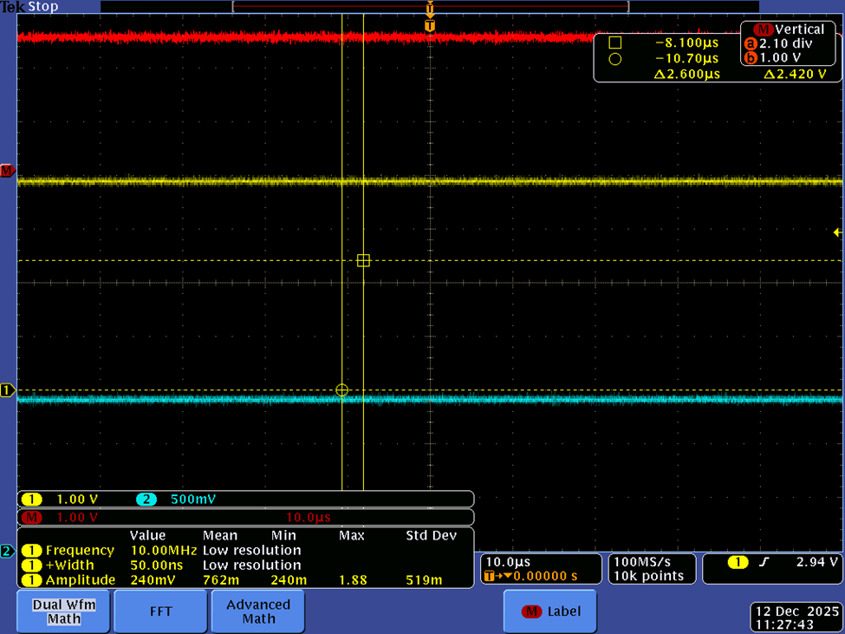Click the 10.0µs horizontal scale readout

coord(508,562)
